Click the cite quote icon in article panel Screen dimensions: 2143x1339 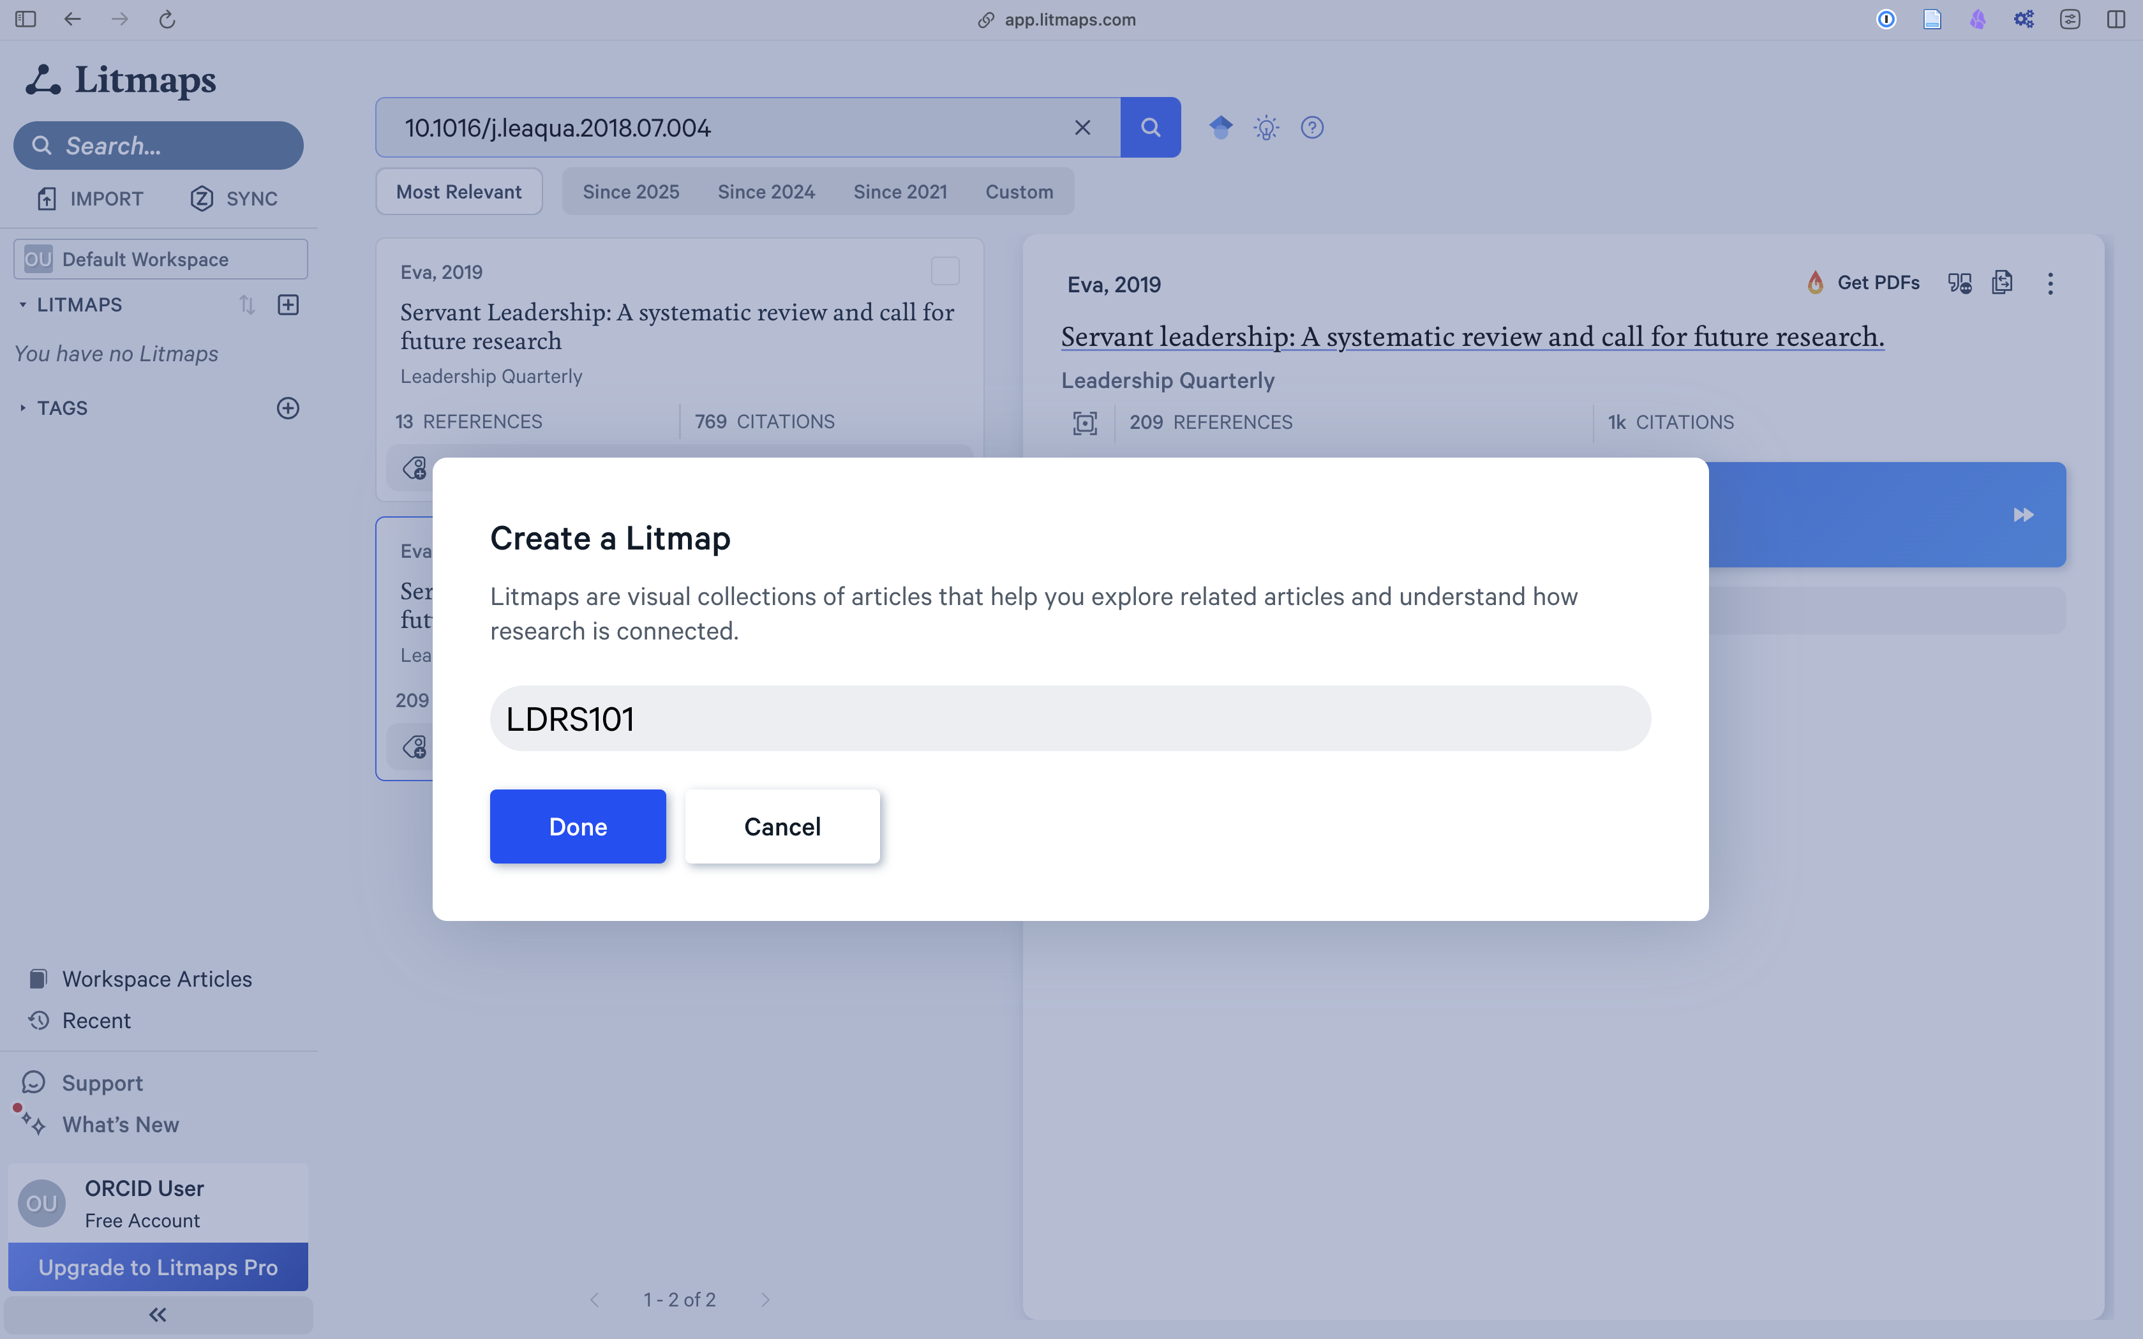click(x=1960, y=283)
